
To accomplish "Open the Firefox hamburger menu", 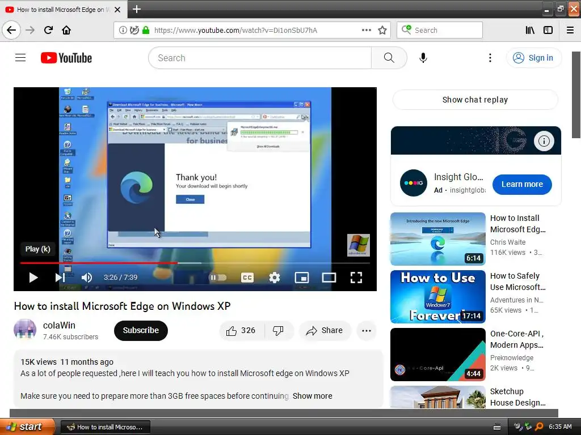I will click(570, 31).
